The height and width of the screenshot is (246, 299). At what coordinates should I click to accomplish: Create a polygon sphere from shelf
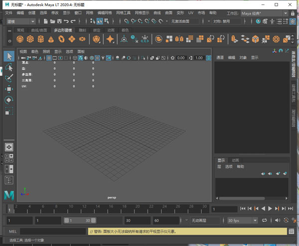click(x=20, y=39)
